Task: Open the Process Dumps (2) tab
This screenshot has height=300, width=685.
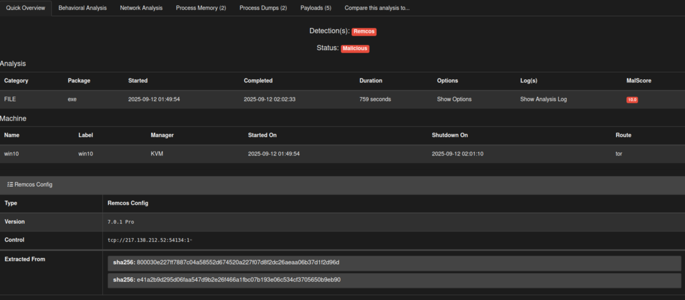Action: pos(263,8)
